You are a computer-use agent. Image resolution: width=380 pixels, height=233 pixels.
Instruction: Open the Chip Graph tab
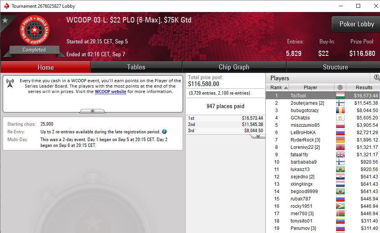pyautogui.click(x=234, y=67)
